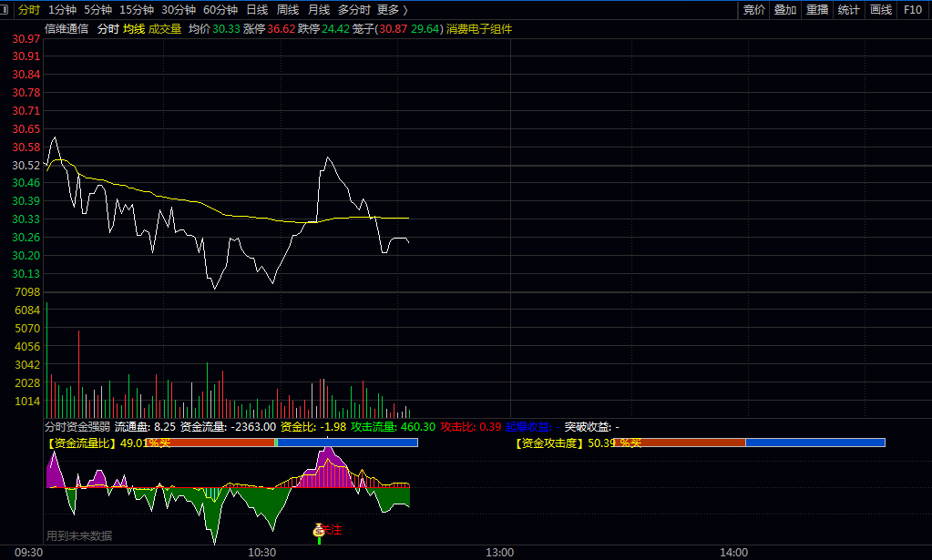
Task: Click the 分时资金强弱 indicator name
Action: [x=77, y=426]
